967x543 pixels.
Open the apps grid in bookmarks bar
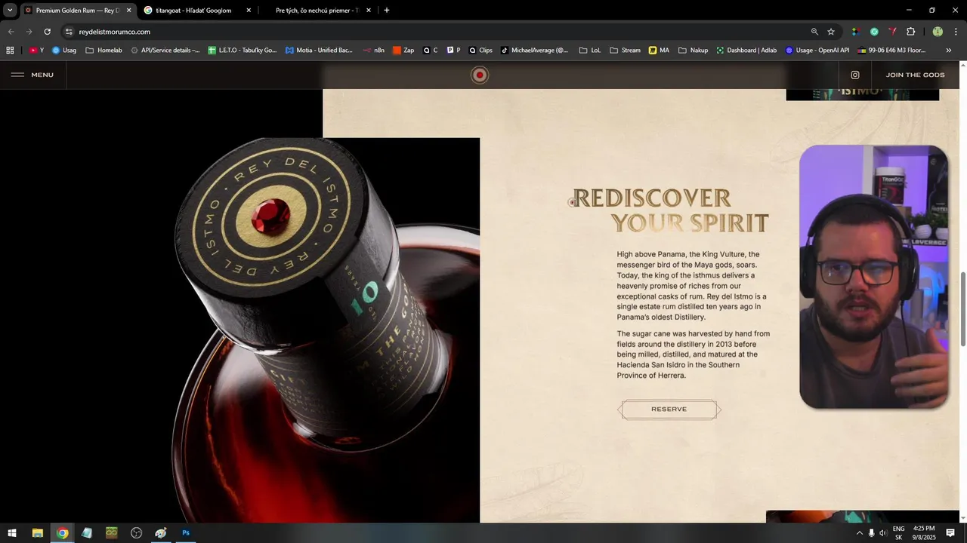(x=10, y=51)
